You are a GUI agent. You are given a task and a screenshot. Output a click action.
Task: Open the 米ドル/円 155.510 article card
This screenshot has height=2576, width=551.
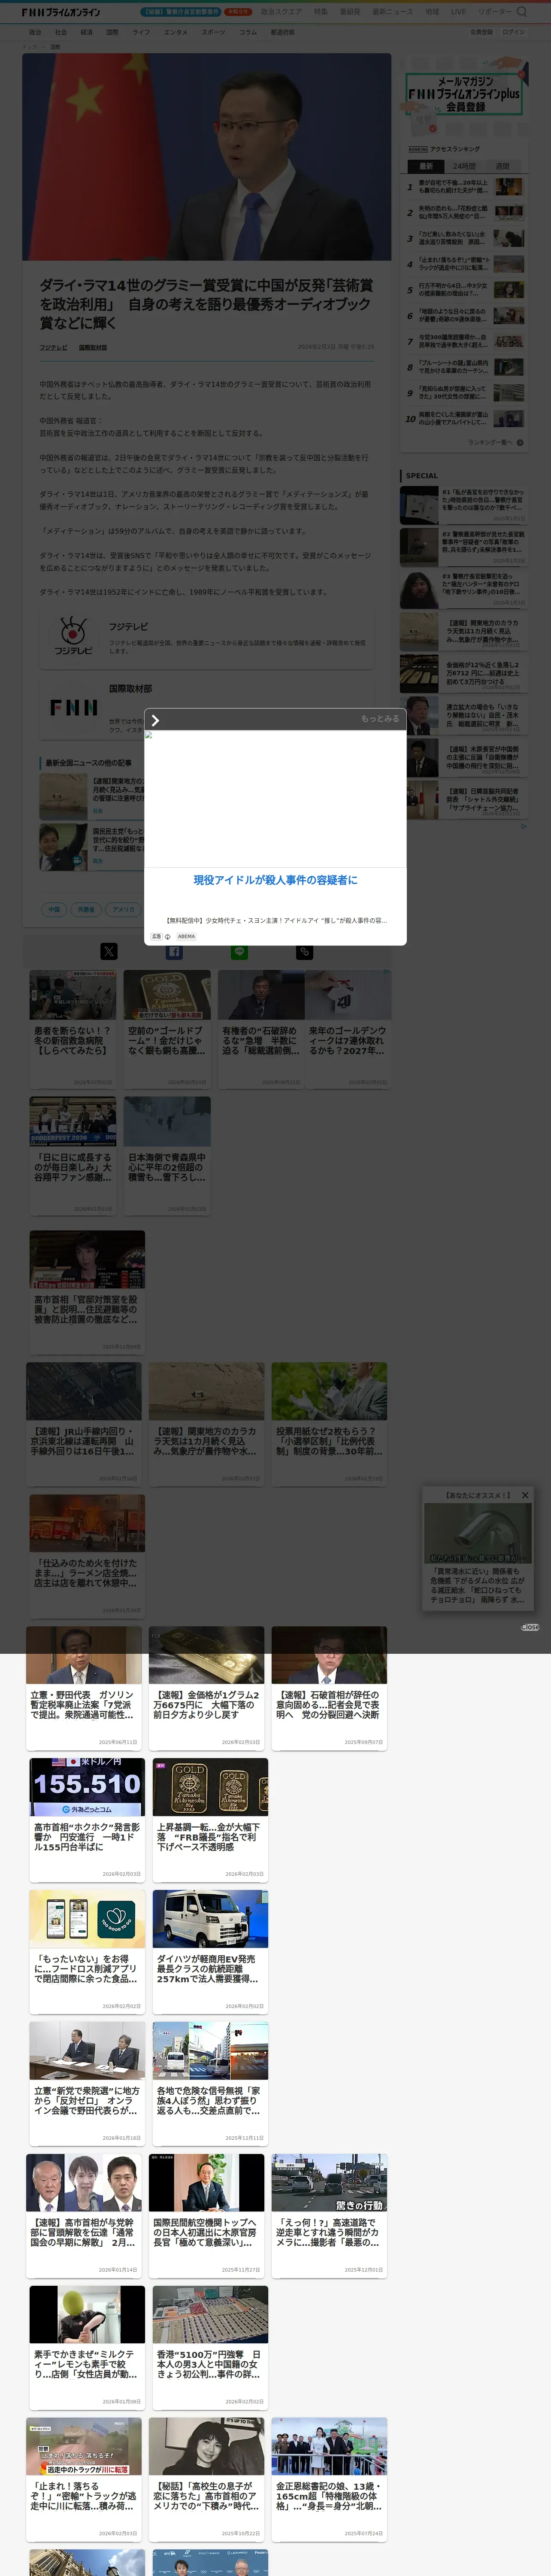coord(87,1819)
